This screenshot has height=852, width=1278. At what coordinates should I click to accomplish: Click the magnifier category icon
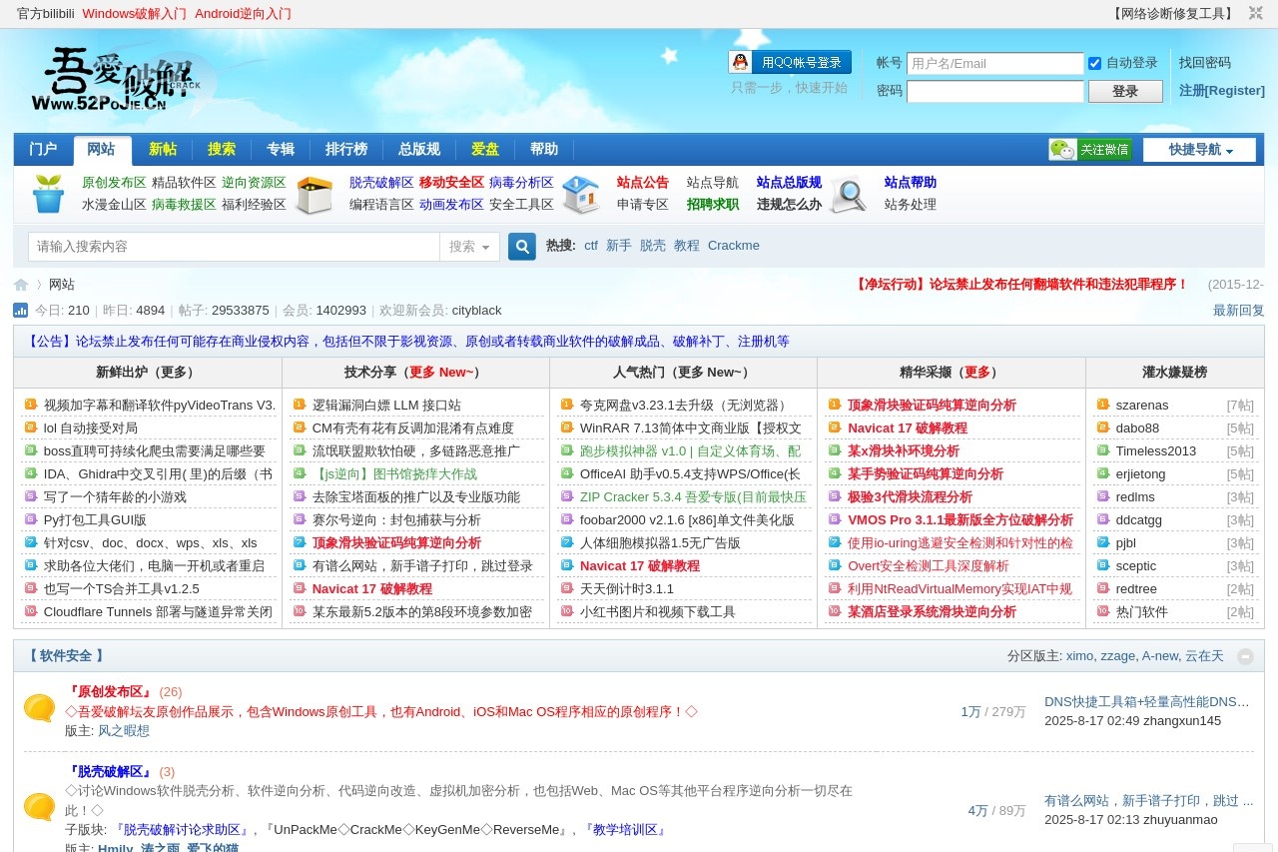click(849, 194)
